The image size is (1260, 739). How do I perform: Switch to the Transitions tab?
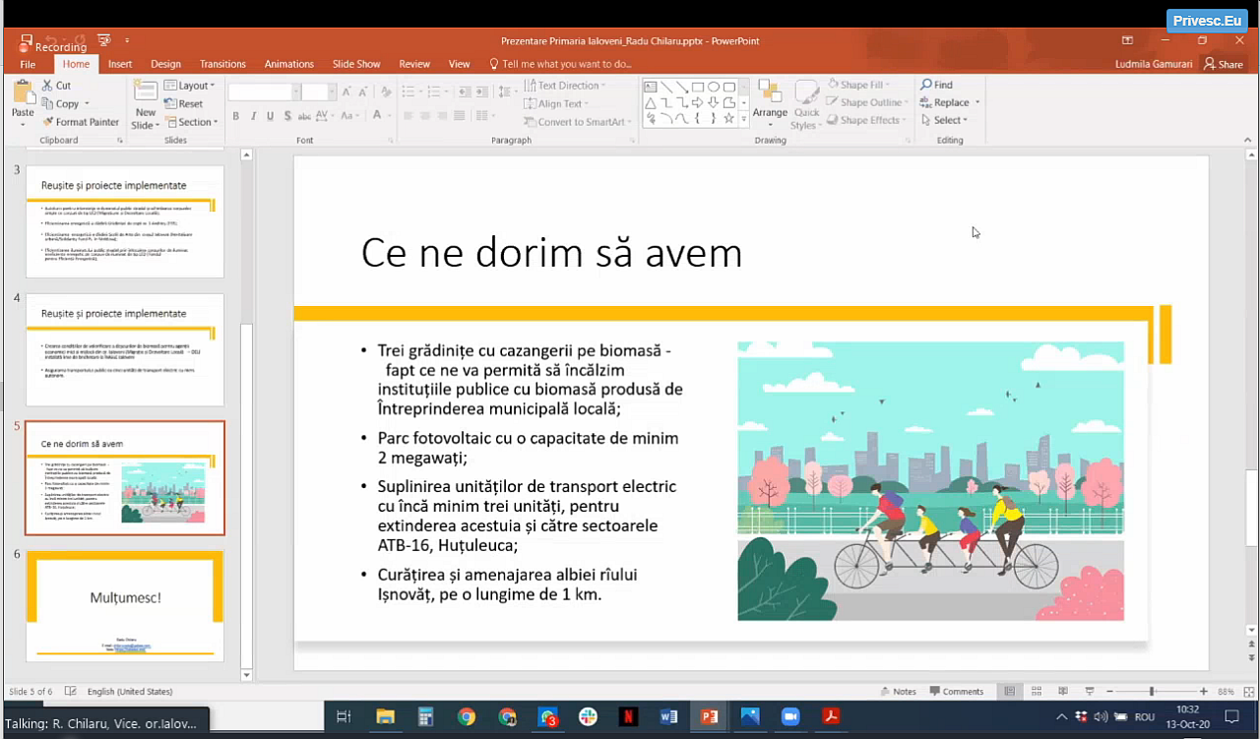tap(222, 64)
